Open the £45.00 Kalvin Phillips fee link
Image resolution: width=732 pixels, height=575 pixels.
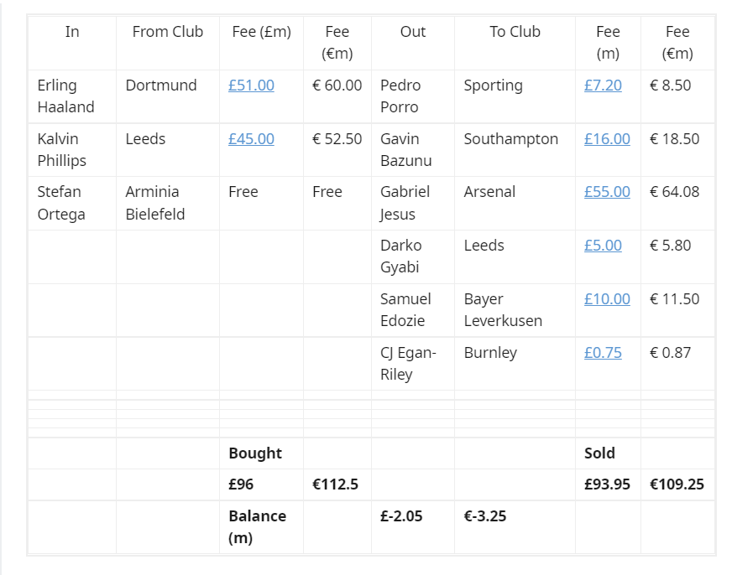251,139
